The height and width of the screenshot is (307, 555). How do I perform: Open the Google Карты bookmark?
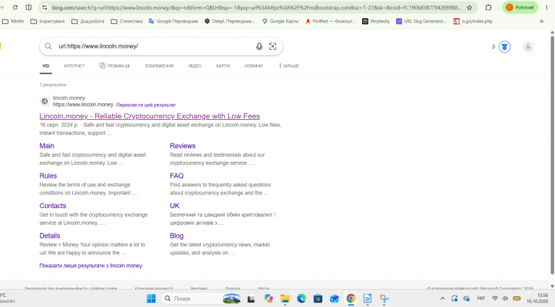280,21
